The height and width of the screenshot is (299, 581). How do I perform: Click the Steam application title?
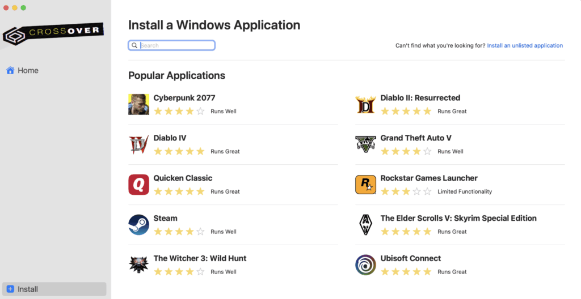pyautogui.click(x=165, y=218)
